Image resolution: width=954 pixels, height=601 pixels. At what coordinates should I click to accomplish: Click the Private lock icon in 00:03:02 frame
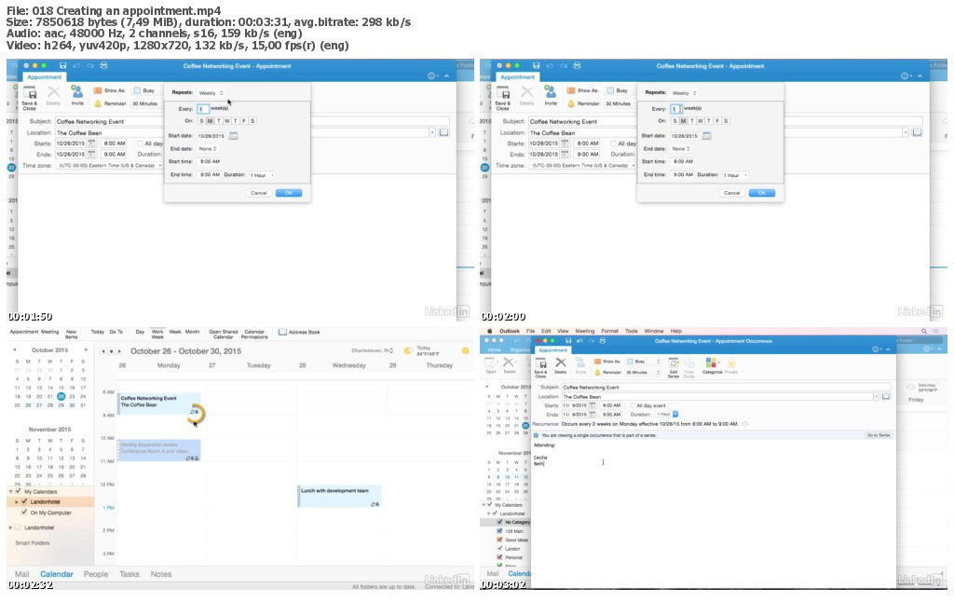730,363
